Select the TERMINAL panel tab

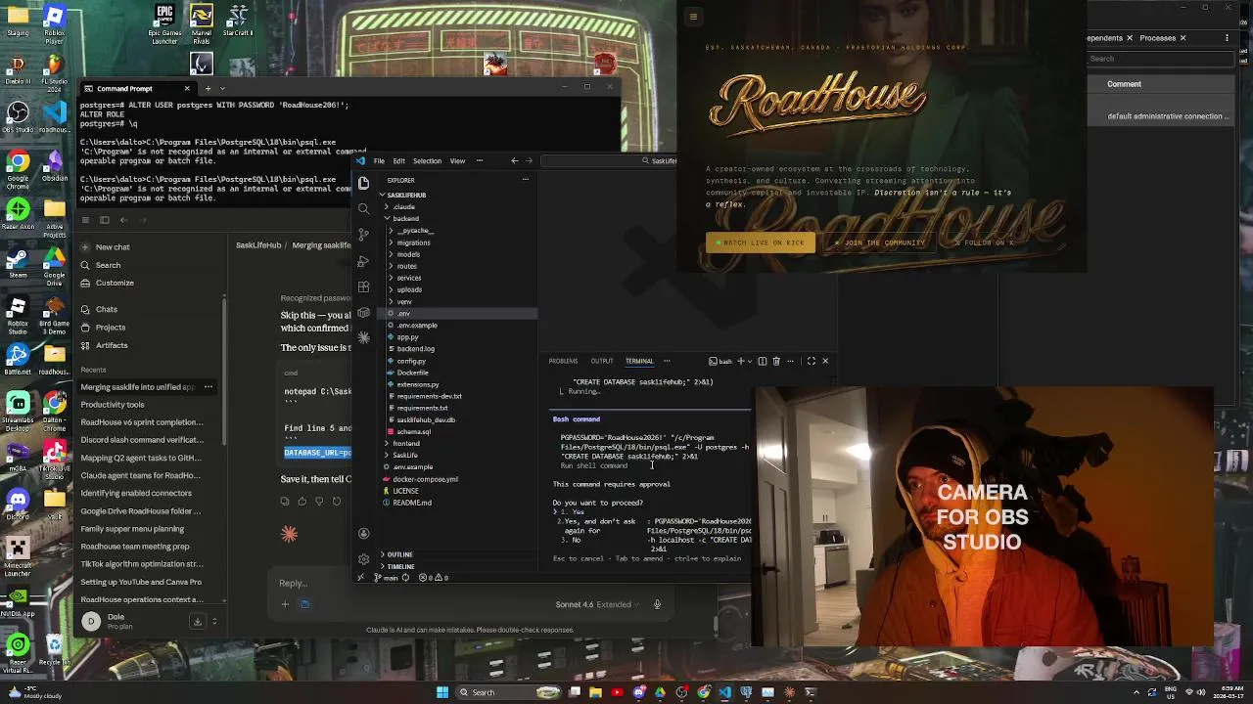point(639,361)
